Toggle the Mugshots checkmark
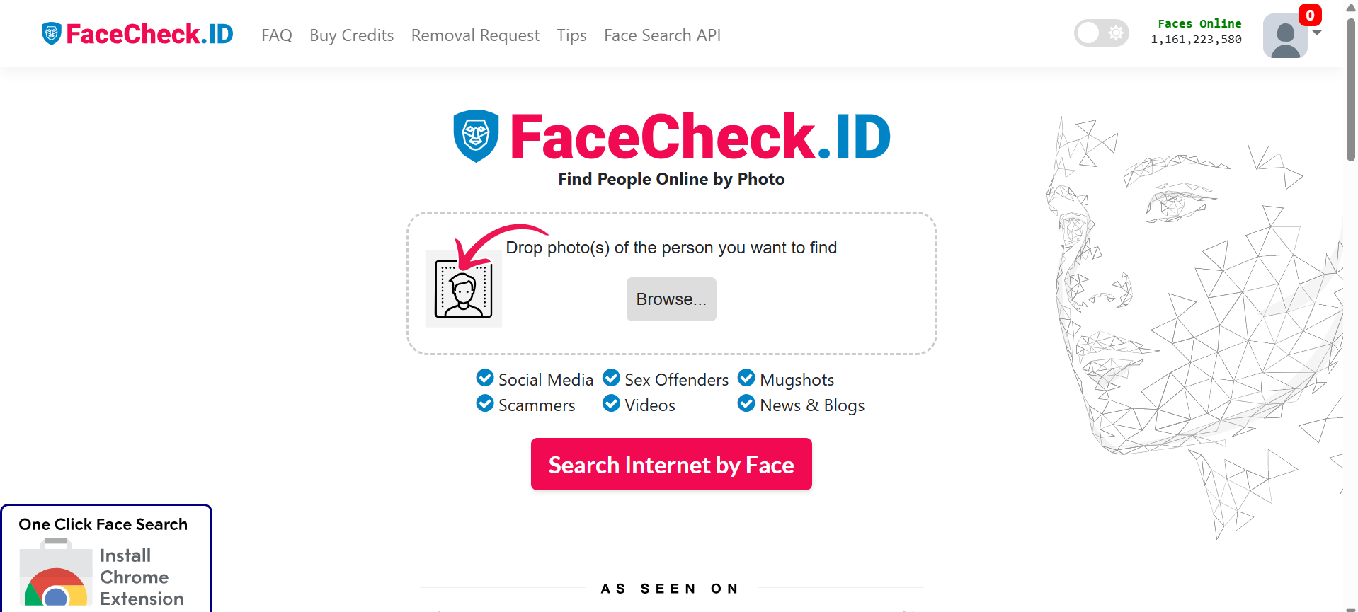 [x=746, y=379]
